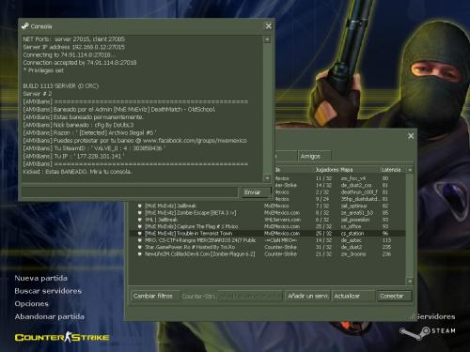Click the Steam icon in the Consola title bar
470x352 pixels.
(x=25, y=26)
